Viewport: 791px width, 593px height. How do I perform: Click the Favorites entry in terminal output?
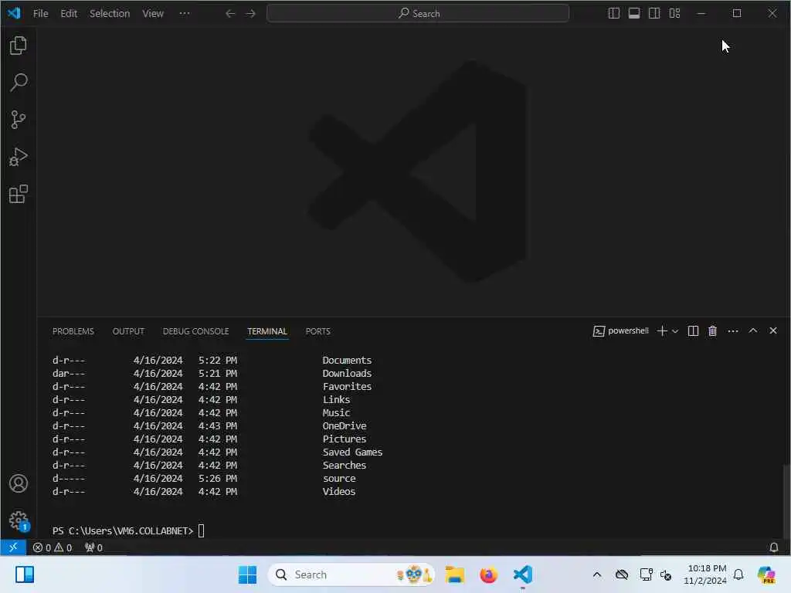click(x=347, y=387)
